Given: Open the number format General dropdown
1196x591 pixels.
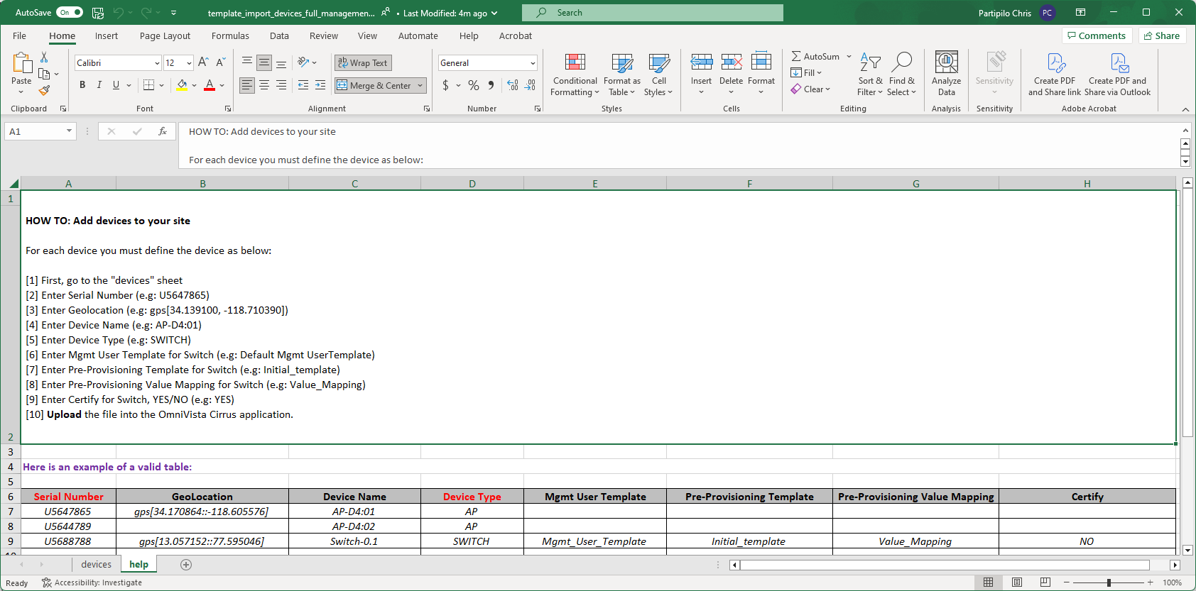Looking at the screenshot, I should [532, 63].
